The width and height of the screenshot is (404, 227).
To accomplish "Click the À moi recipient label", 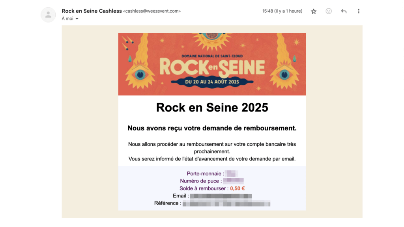I will tap(67, 19).
